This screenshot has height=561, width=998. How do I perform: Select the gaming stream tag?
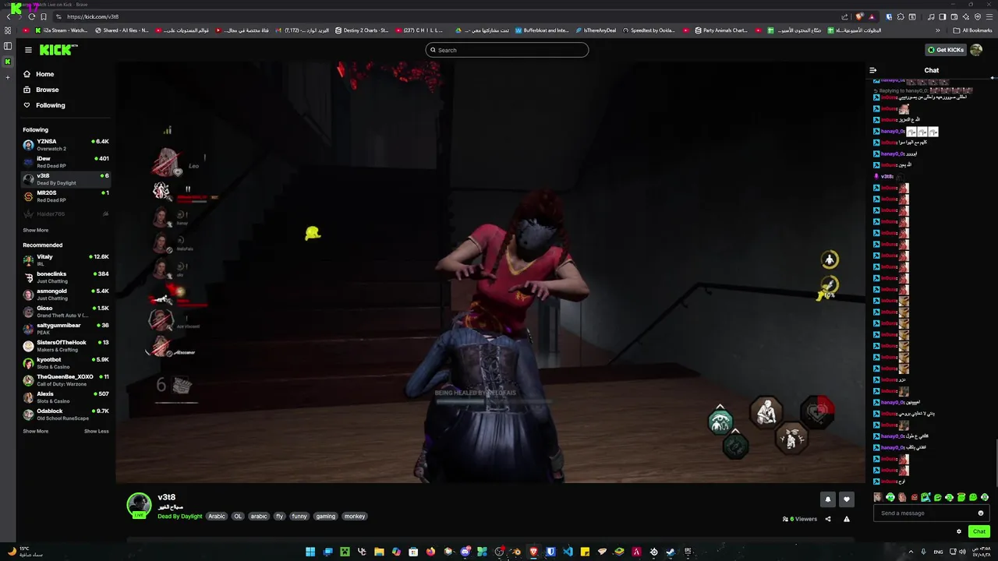325,517
